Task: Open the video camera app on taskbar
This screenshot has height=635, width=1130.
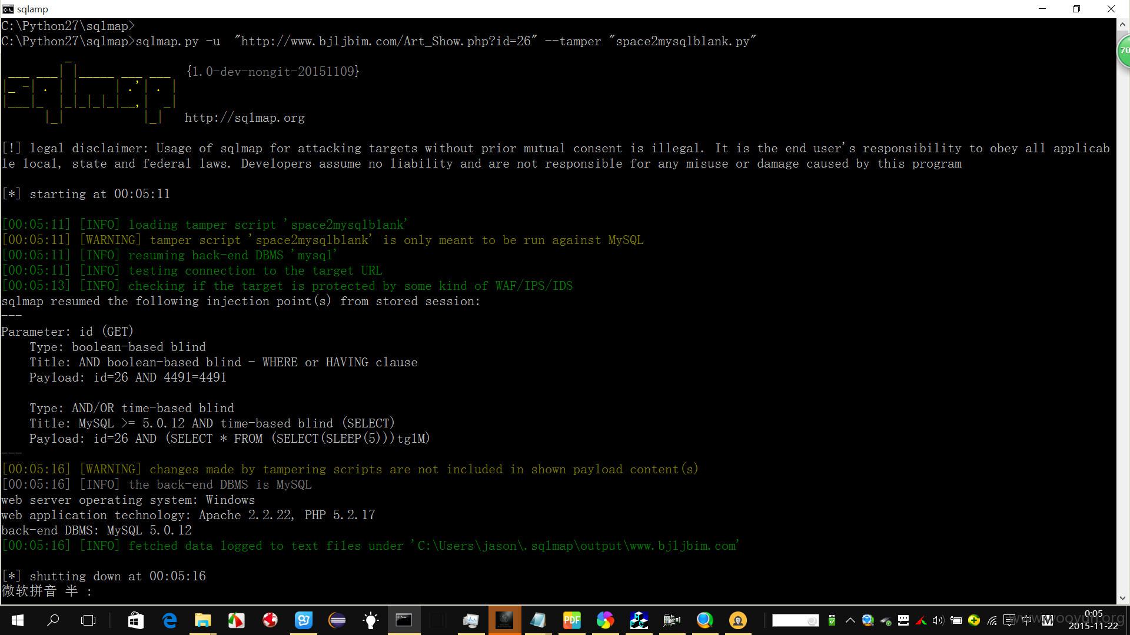Action: (x=672, y=620)
